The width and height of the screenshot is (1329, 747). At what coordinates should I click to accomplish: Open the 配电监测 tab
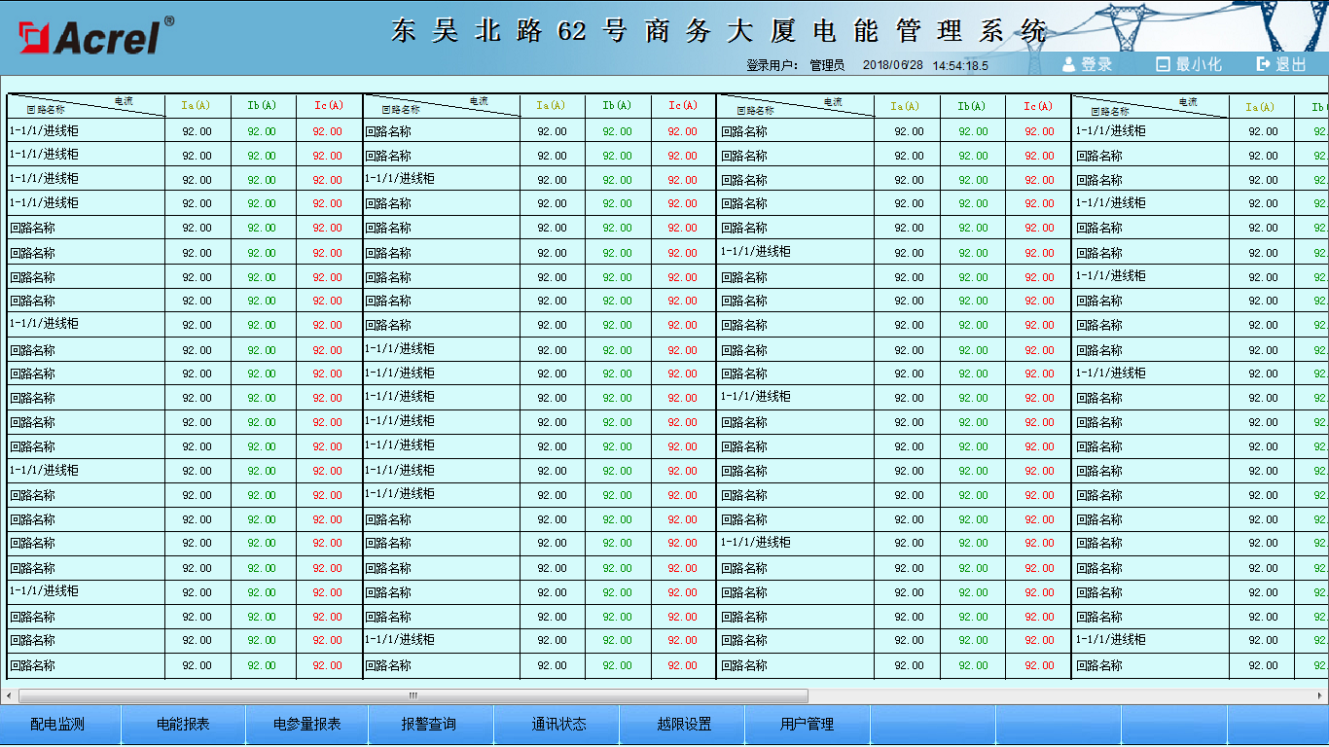coord(58,725)
